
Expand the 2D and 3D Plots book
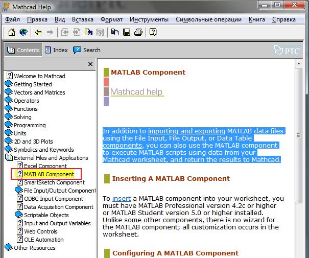coord(9,141)
